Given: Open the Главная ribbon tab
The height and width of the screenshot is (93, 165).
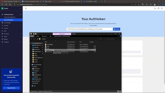Looking at the screenshot, I should 37,36.
